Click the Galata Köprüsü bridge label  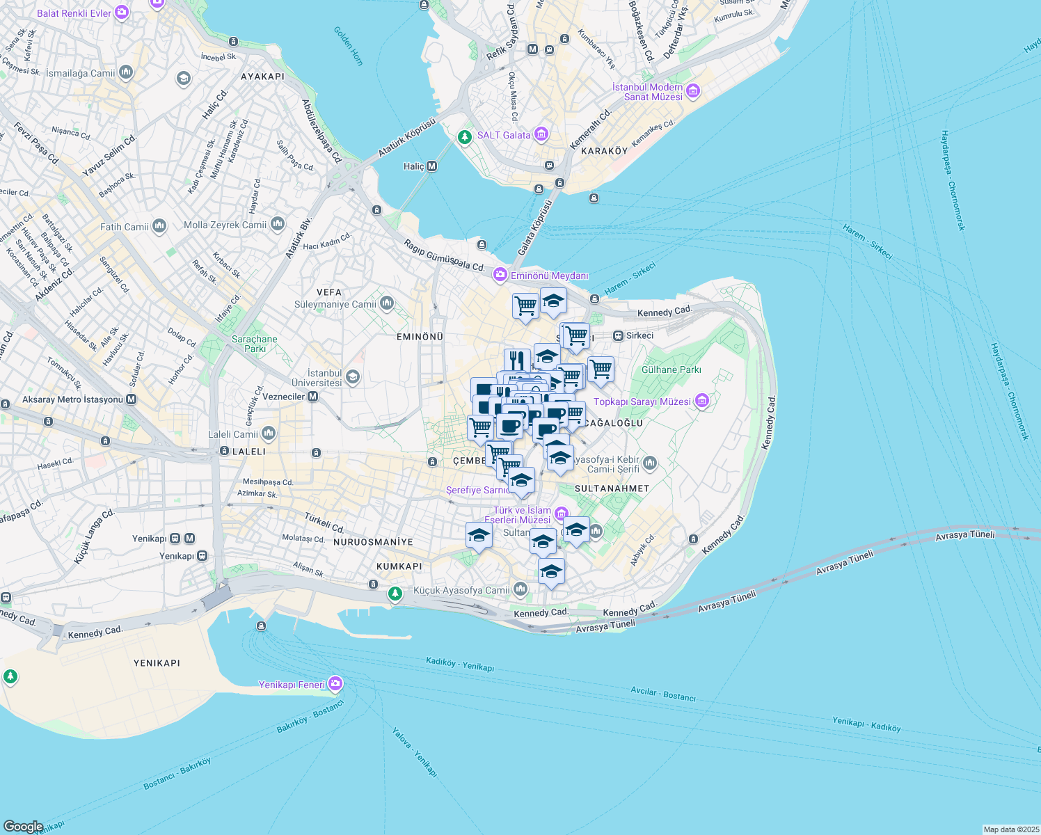[x=534, y=228]
